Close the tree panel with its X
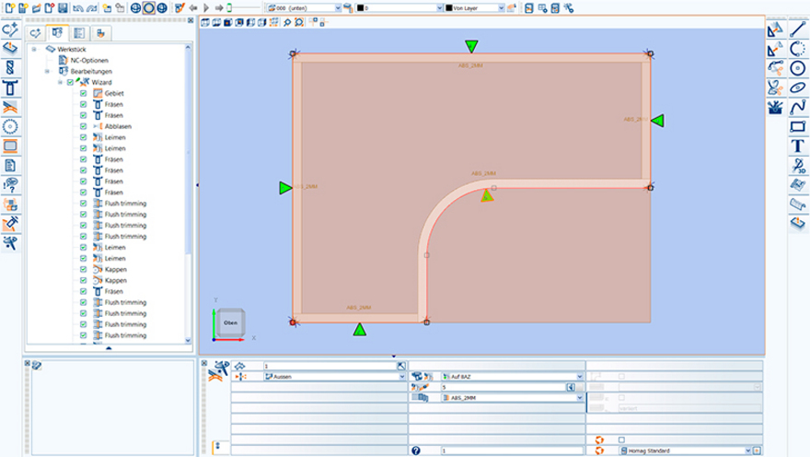 (x=191, y=20)
